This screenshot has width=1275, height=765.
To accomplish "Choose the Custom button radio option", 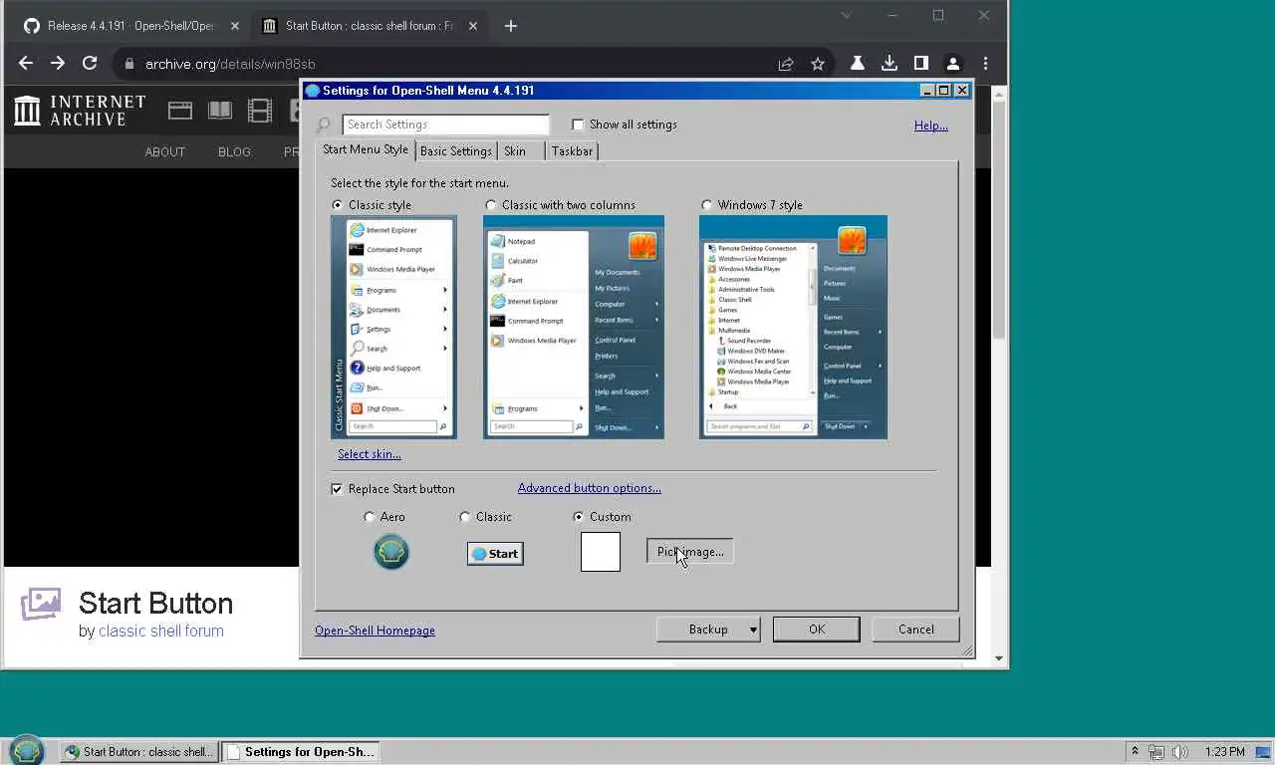I will tap(579, 517).
